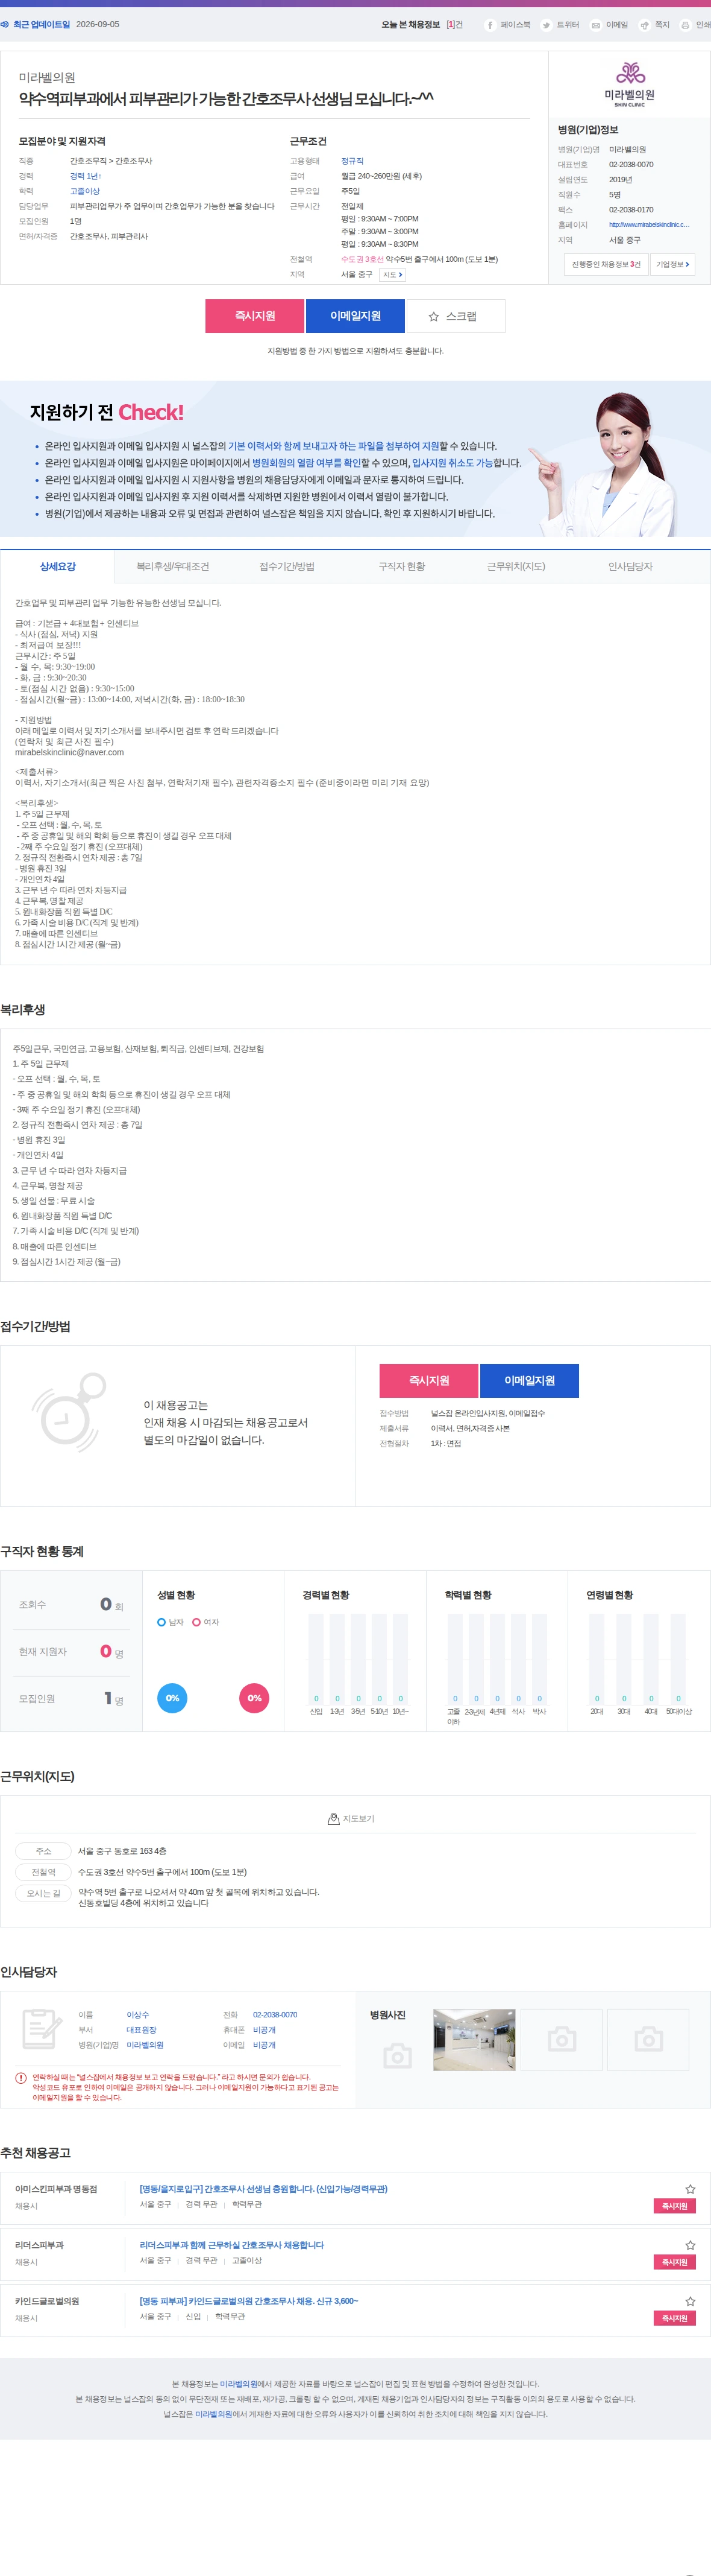The image size is (711, 2576).
Task: Apply instantly to 리더스피부과 posting
Action: 675,2262
